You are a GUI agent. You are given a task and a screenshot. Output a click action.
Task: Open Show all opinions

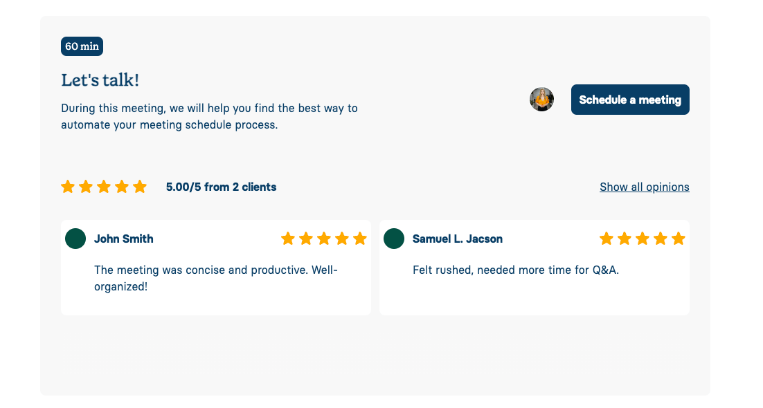tap(644, 187)
